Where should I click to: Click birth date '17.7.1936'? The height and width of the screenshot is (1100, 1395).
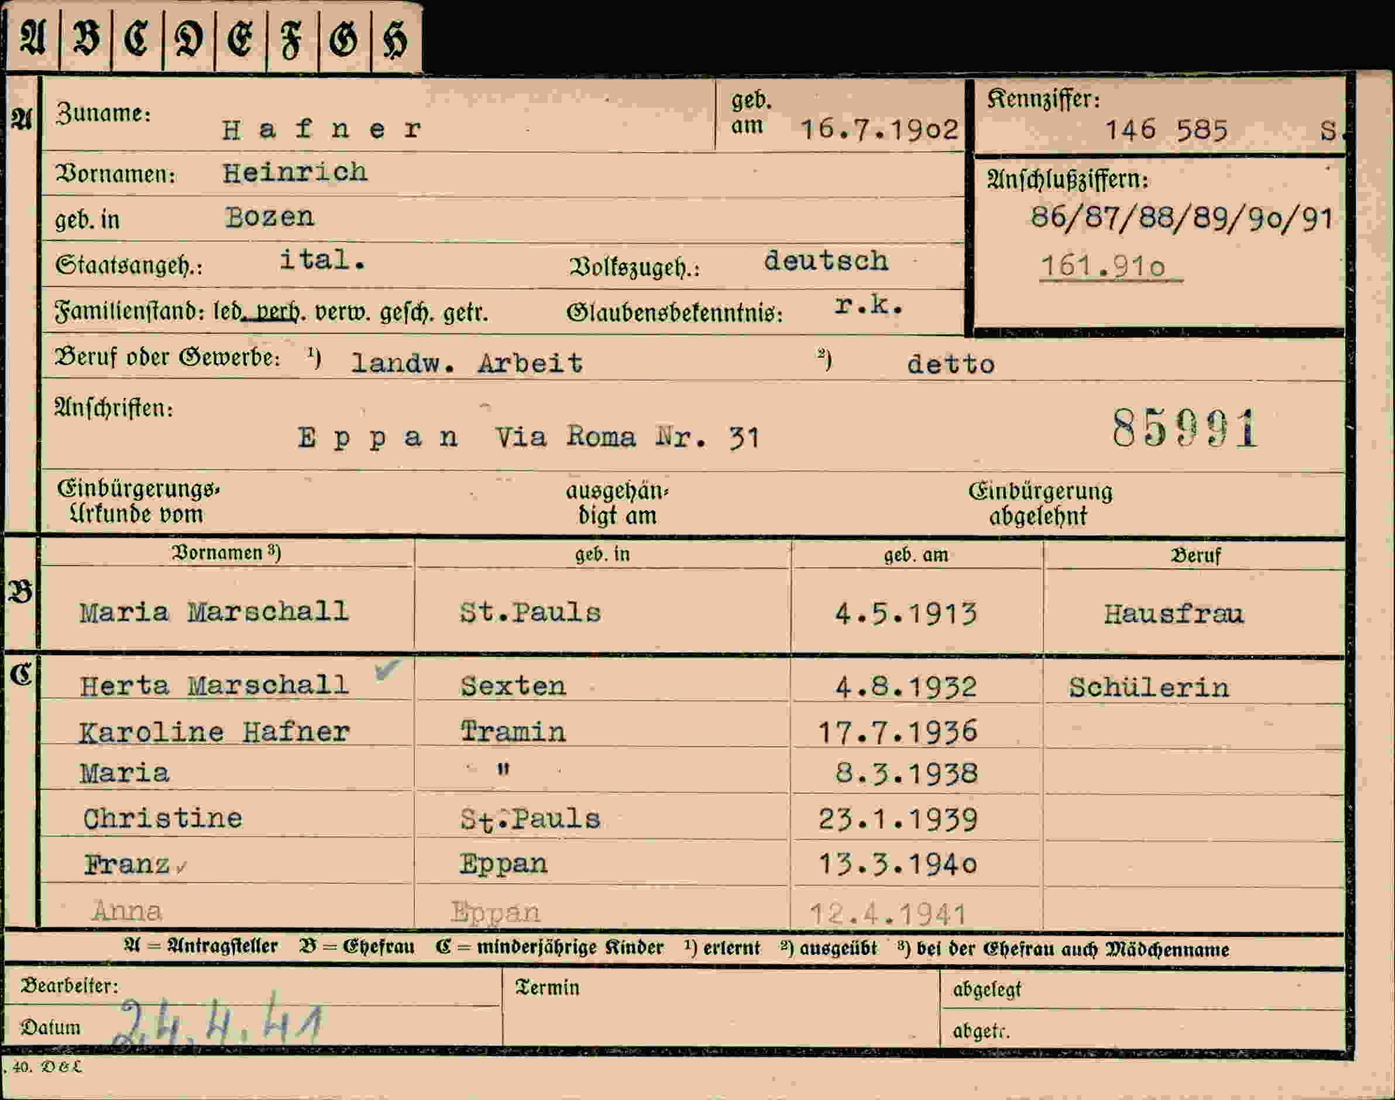(x=898, y=732)
